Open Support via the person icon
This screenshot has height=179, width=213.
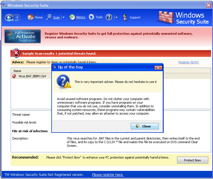(125, 17)
